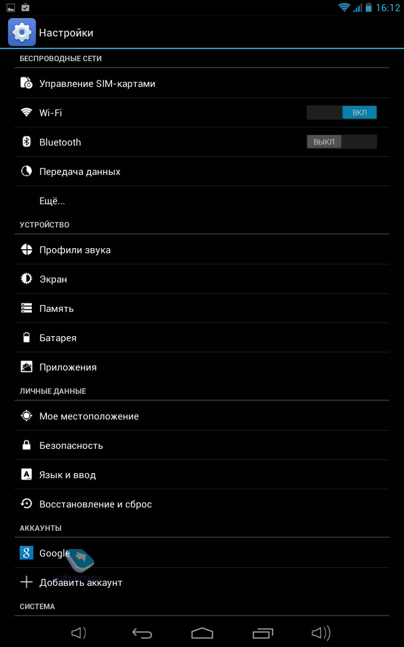Expand the Ещё... wireless options
The height and width of the screenshot is (647, 404).
[202, 201]
